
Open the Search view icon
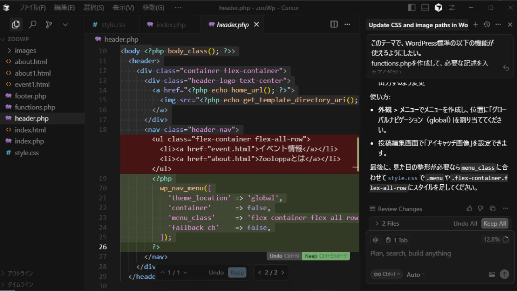pos(33,25)
